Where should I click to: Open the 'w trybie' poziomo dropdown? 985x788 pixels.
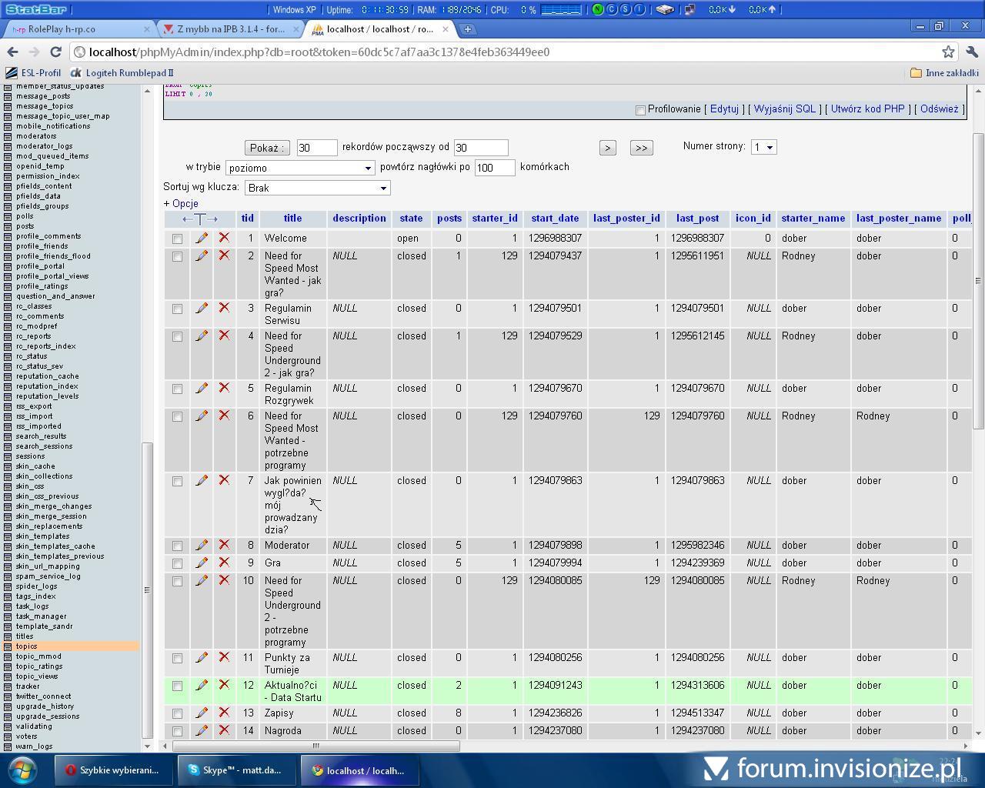pyautogui.click(x=300, y=168)
